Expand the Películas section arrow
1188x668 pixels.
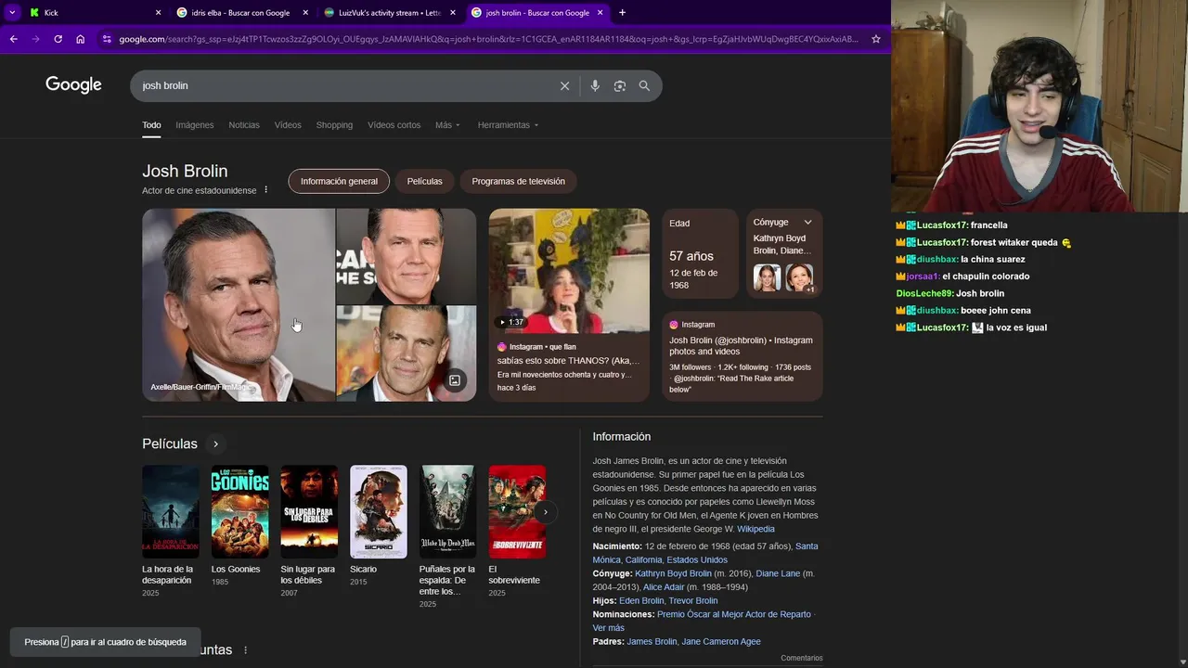click(215, 444)
